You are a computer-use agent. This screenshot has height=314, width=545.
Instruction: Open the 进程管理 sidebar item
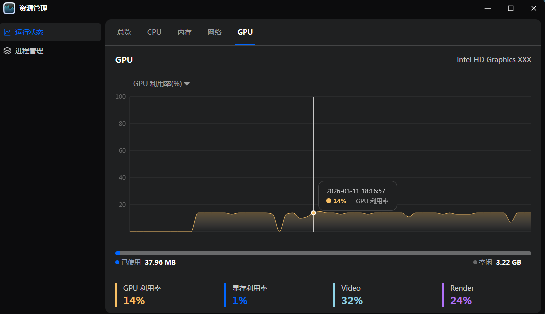(51, 51)
